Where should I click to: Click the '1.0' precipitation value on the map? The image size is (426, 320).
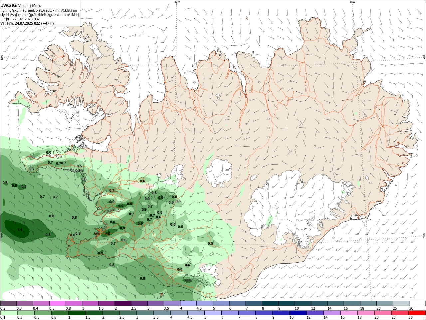click(107, 234)
